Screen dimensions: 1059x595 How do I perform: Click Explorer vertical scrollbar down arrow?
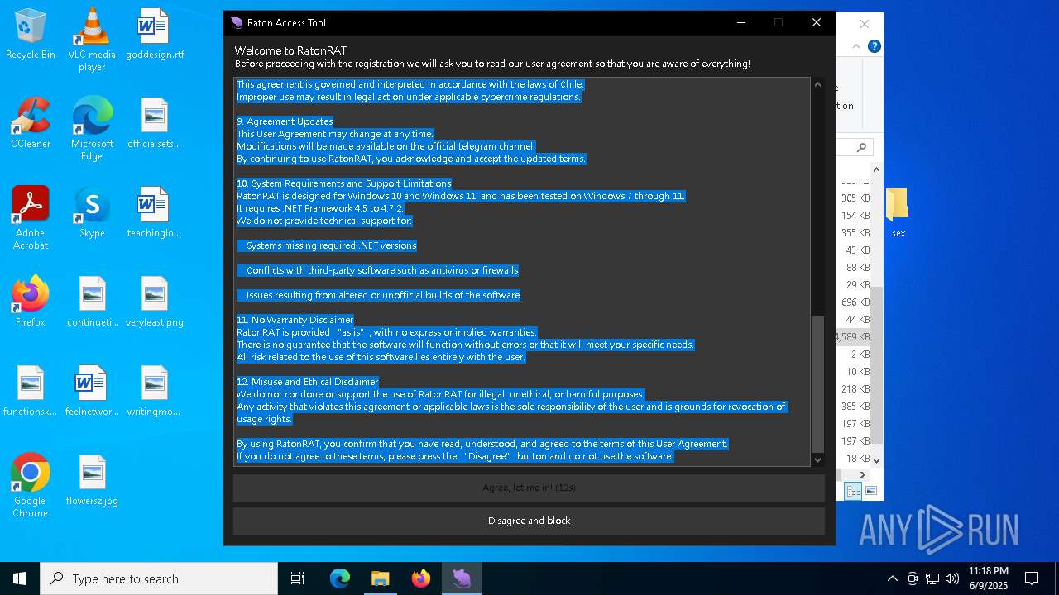point(876,460)
